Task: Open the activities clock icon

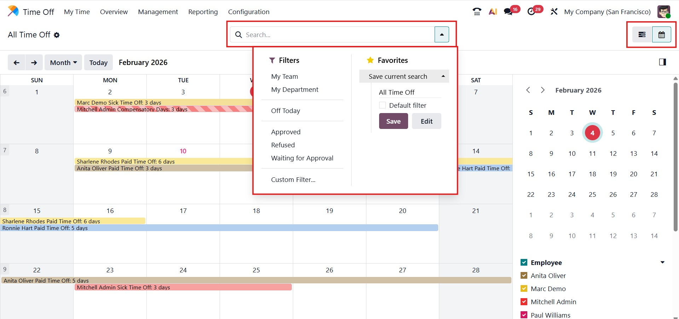Action: point(531,12)
